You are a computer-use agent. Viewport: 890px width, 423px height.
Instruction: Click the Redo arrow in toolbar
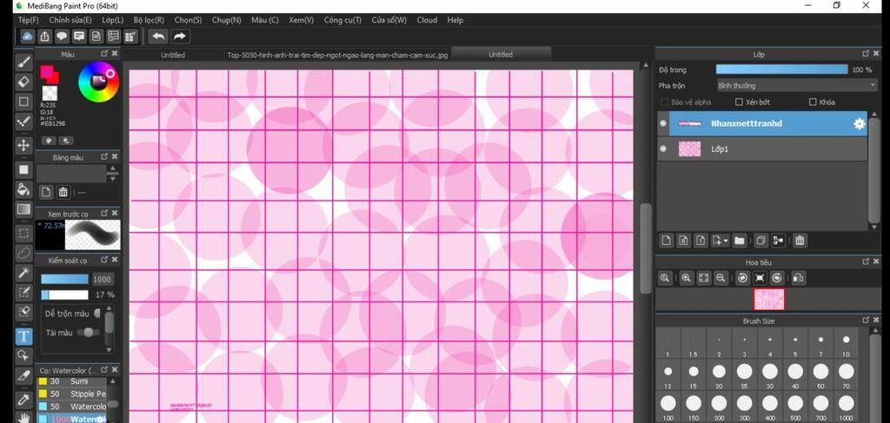point(179,36)
